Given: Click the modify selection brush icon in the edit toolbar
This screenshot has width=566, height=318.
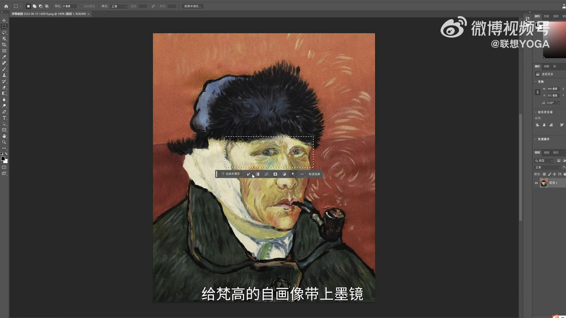Looking at the screenshot, I should [x=248, y=174].
